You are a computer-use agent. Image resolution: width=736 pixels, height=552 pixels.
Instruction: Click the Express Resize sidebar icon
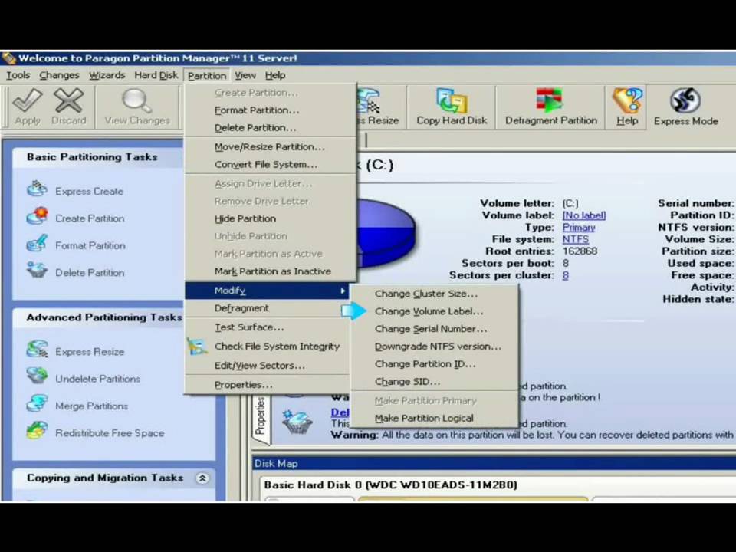(x=37, y=350)
